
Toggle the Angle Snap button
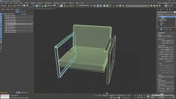[x=68, y=6]
